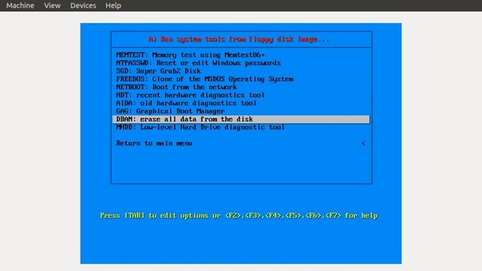The width and height of the screenshot is (482, 271).
Task: Select SGD: Super Grub2 Disk entry
Action: point(158,71)
